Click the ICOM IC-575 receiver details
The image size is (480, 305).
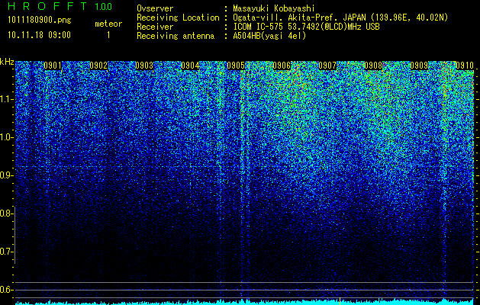point(306,27)
